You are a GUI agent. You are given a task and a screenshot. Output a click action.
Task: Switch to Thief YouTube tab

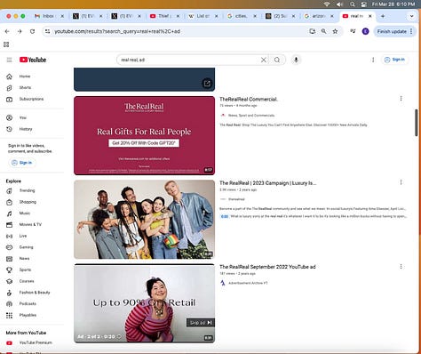(x=164, y=16)
